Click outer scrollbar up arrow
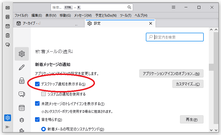Screen dimensions: 221x135 pyautogui.click(x=216, y=30)
